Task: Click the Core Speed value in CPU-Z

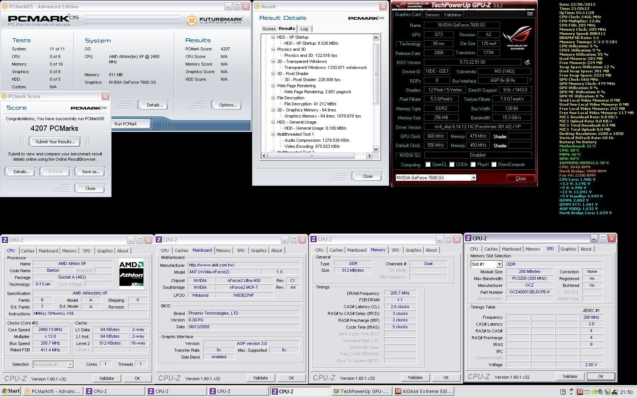Action: coord(50,329)
